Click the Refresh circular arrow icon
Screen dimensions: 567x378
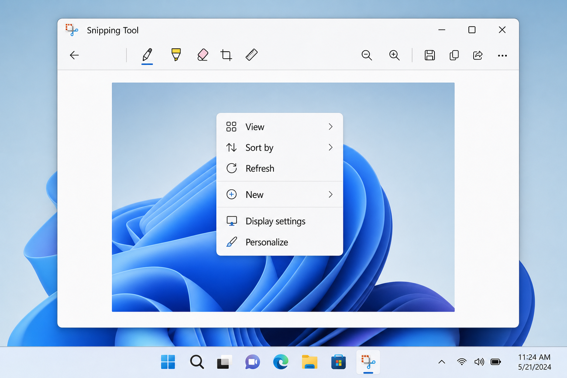231,168
